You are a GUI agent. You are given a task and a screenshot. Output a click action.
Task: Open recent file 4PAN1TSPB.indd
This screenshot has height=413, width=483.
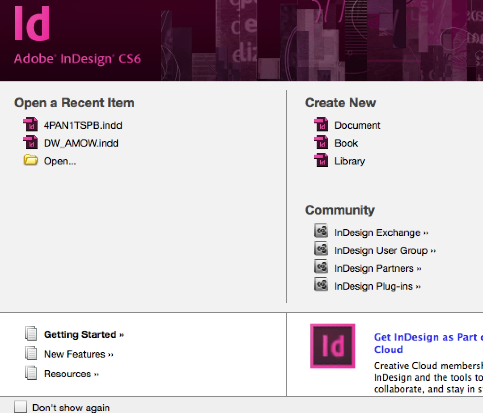tap(83, 125)
